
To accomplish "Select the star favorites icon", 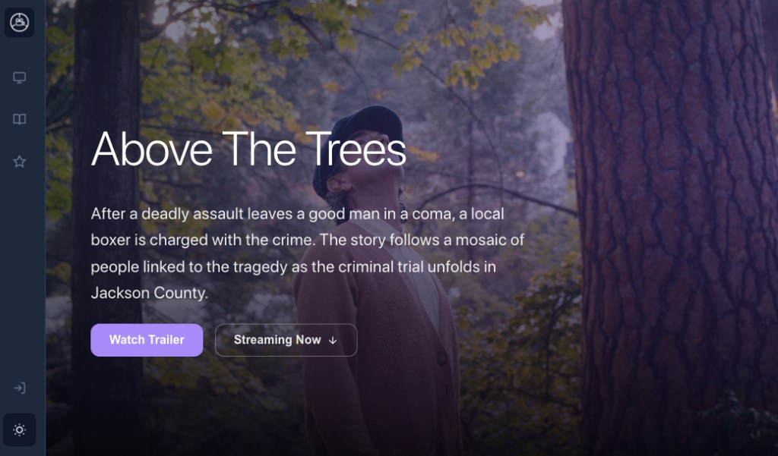I will point(19,162).
